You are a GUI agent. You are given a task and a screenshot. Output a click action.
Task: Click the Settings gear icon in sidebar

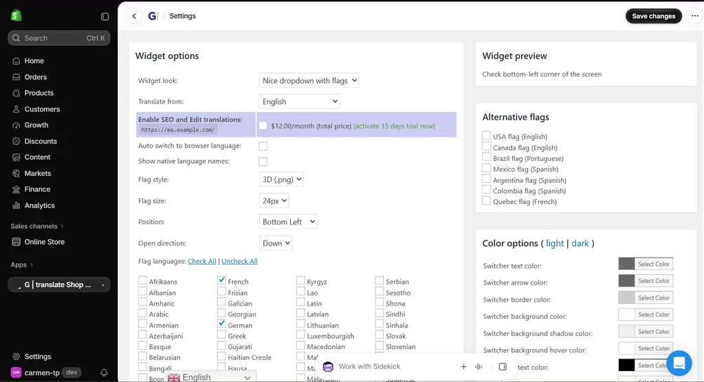pyautogui.click(x=16, y=357)
